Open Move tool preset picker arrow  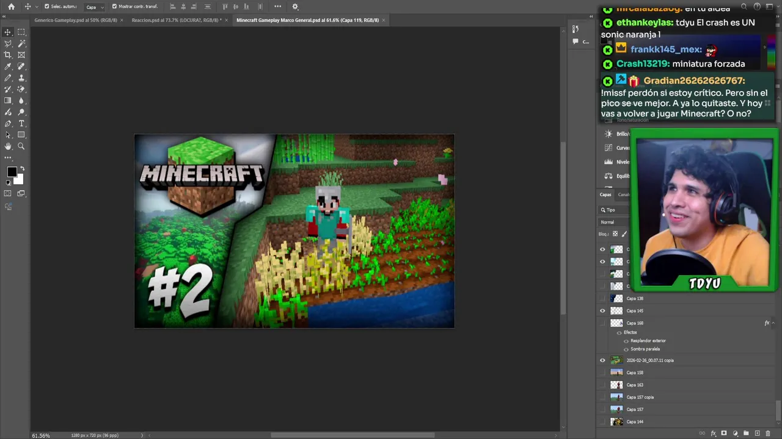(x=37, y=7)
